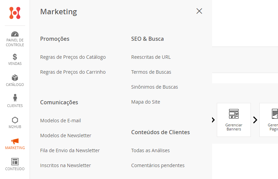This screenshot has width=278, height=179.
Task: Go to Modelos de Newsletter
Action: 66,136
